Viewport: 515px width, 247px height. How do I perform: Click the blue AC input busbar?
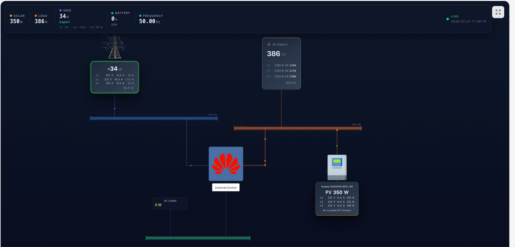pos(154,118)
